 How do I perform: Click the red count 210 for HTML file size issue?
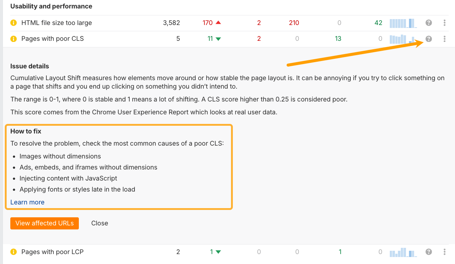[294, 23]
